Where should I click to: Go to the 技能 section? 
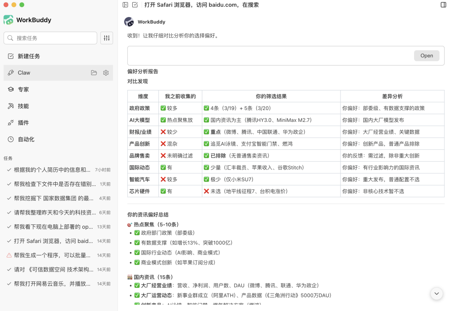[x=23, y=106]
